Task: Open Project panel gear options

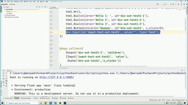Action: tap(45, 7)
